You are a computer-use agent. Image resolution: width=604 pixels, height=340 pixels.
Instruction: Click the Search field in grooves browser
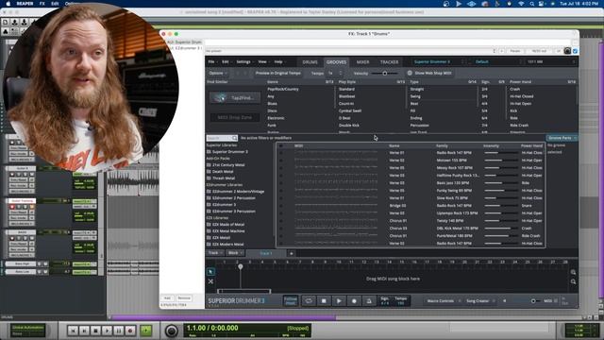(x=222, y=138)
